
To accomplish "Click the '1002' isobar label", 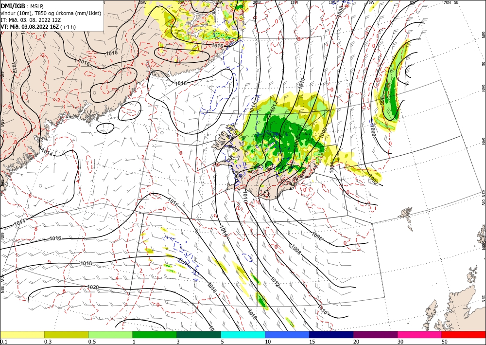I will pyautogui.click(x=373, y=181).
